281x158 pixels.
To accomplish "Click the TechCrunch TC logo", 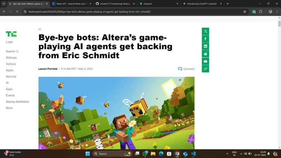I will pyautogui.click(x=11, y=34).
